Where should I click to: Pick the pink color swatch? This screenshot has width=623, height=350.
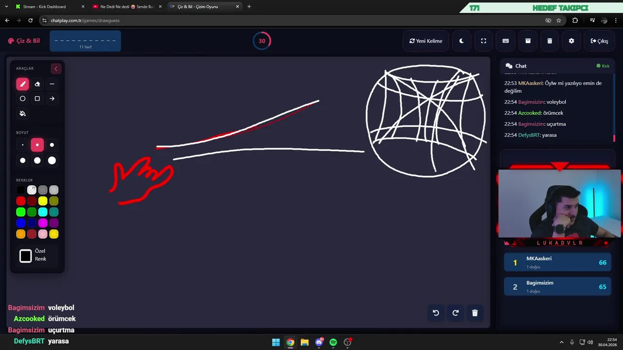[43, 234]
